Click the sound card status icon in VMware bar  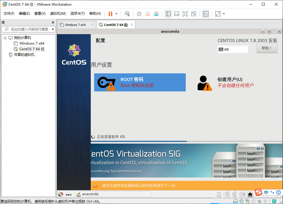(x=259, y=201)
